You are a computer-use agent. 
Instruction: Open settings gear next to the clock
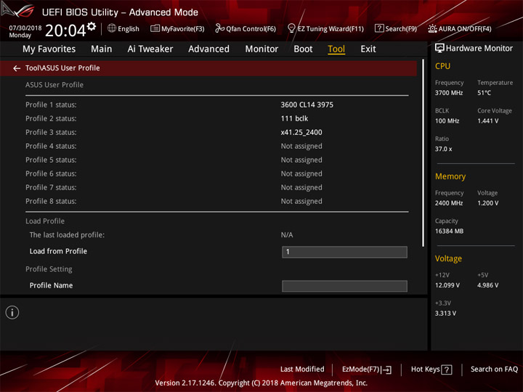(92, 26)
